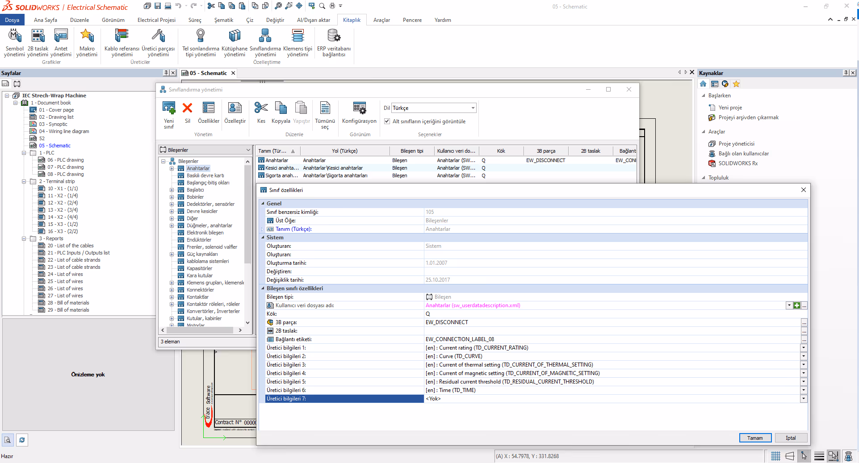Collapse Bileşen sınıfı özellikleri section
This screenshot has height=463, width=859.
click(x=263, y=288)
